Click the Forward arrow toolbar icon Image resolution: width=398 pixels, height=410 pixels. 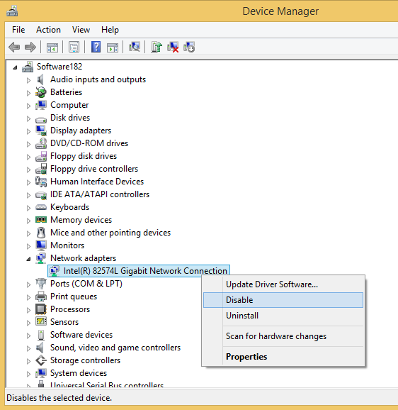[30, 48]
